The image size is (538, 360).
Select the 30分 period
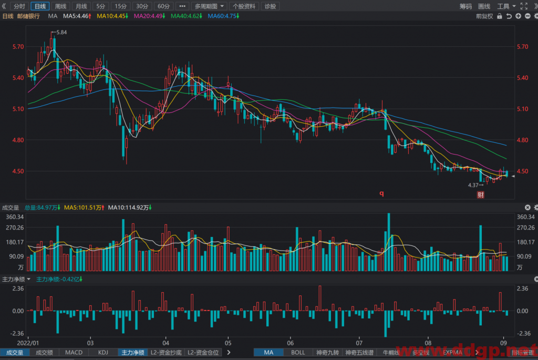(x=142, y=6)
